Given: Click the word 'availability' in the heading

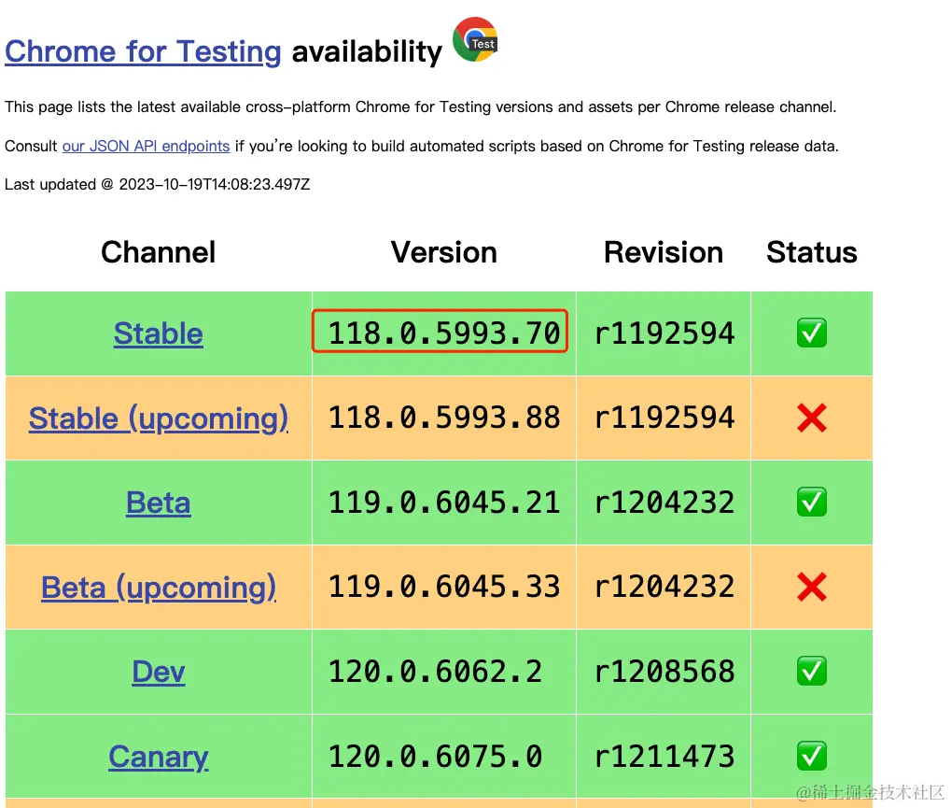Looking at the screenshot, I should tap(367, 52).
